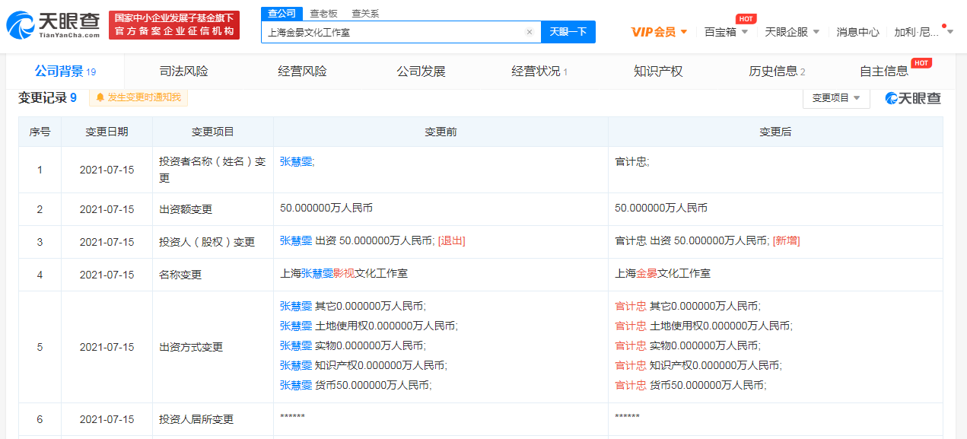Open 消息中心 message center

tap(857, 32)
